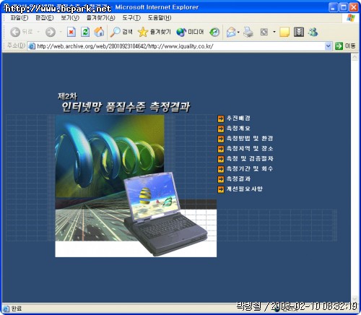
Task: Open the 측정결과 link
Action: pos(238,179)
